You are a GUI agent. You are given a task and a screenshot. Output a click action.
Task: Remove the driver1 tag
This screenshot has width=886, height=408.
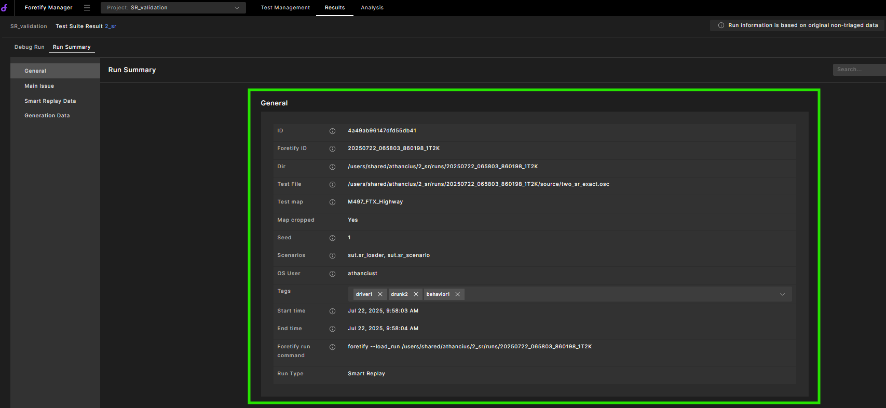pos(380,294)
